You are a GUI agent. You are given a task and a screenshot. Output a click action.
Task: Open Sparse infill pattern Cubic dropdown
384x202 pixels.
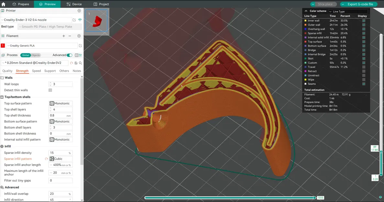tap(60, 159)
